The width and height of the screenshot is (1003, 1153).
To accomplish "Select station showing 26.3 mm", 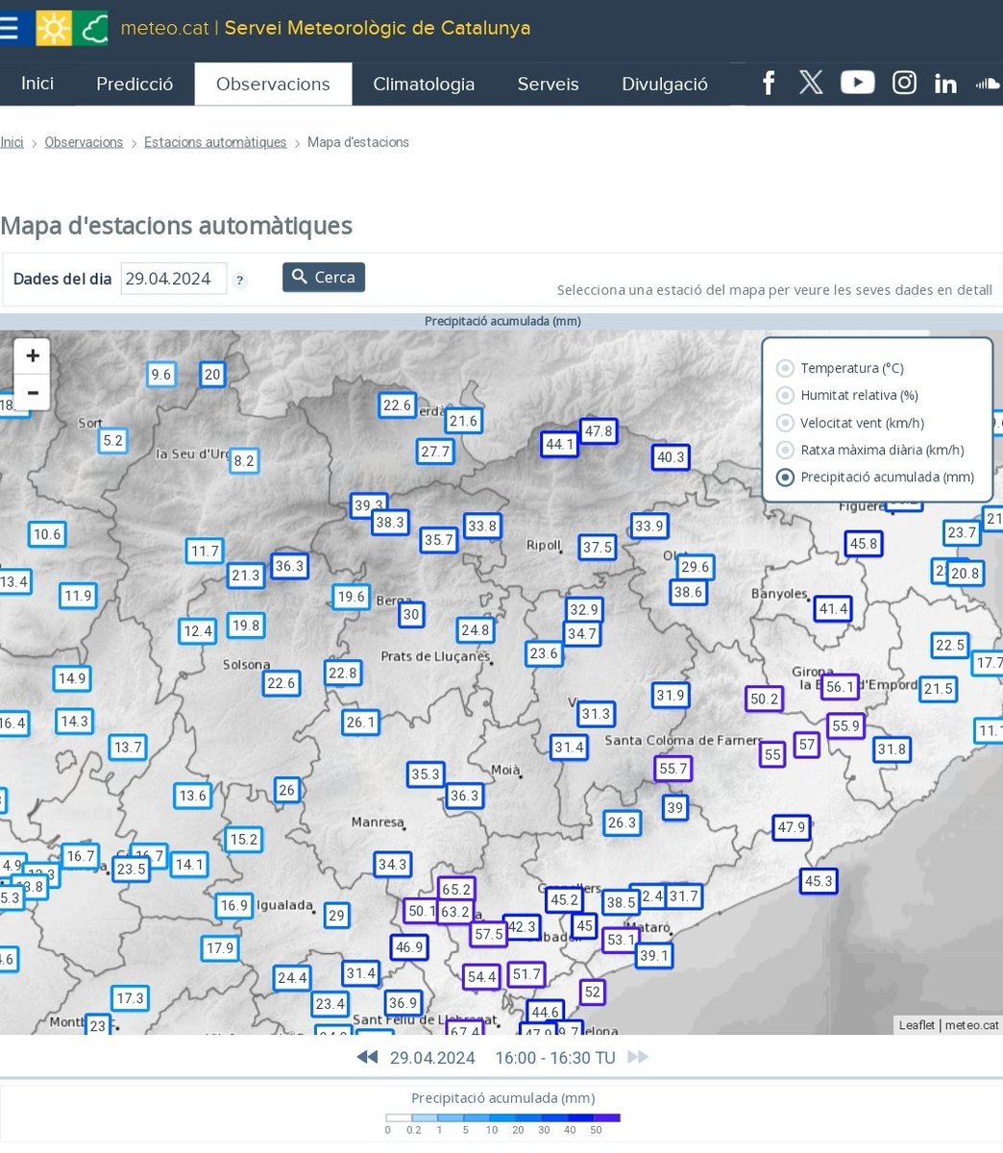I will point(622,822).
